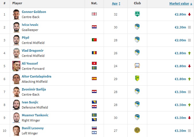Viewport: 194px width, 137px height.
Task: Open Muamer Tankovic's player profile
Action: pyautogui.click(x=35, y=115)
